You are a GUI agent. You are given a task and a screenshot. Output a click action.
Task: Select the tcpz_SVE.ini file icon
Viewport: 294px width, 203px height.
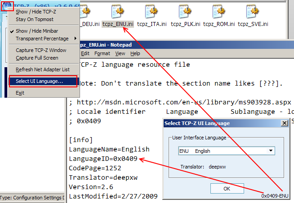pyautogui.click(x=253, y=12)
